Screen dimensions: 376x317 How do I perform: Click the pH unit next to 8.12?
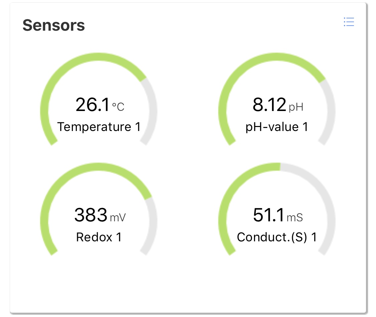coord(296,107)
